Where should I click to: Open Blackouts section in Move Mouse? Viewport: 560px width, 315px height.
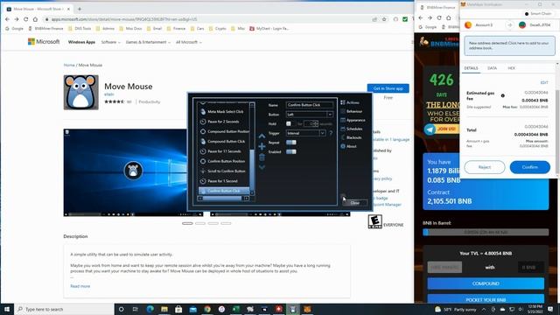click(x=351, y=137)
